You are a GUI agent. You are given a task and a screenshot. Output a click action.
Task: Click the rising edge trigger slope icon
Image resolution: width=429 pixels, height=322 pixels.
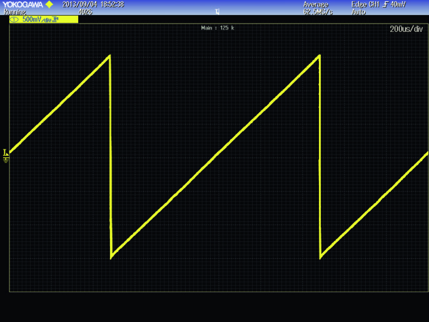(385, 4)
